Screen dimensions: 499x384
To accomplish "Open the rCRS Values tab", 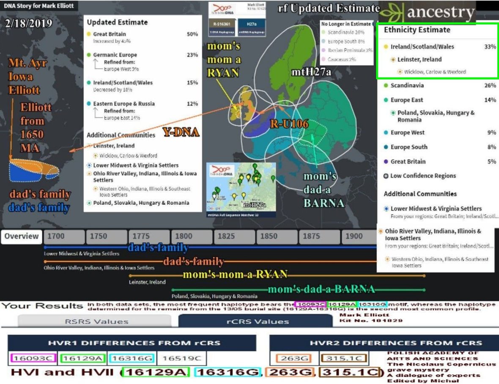I will [258, 321].
